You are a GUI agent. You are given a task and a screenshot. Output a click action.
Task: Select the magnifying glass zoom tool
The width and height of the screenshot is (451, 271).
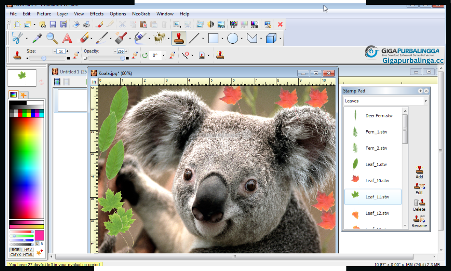[52, 38]
